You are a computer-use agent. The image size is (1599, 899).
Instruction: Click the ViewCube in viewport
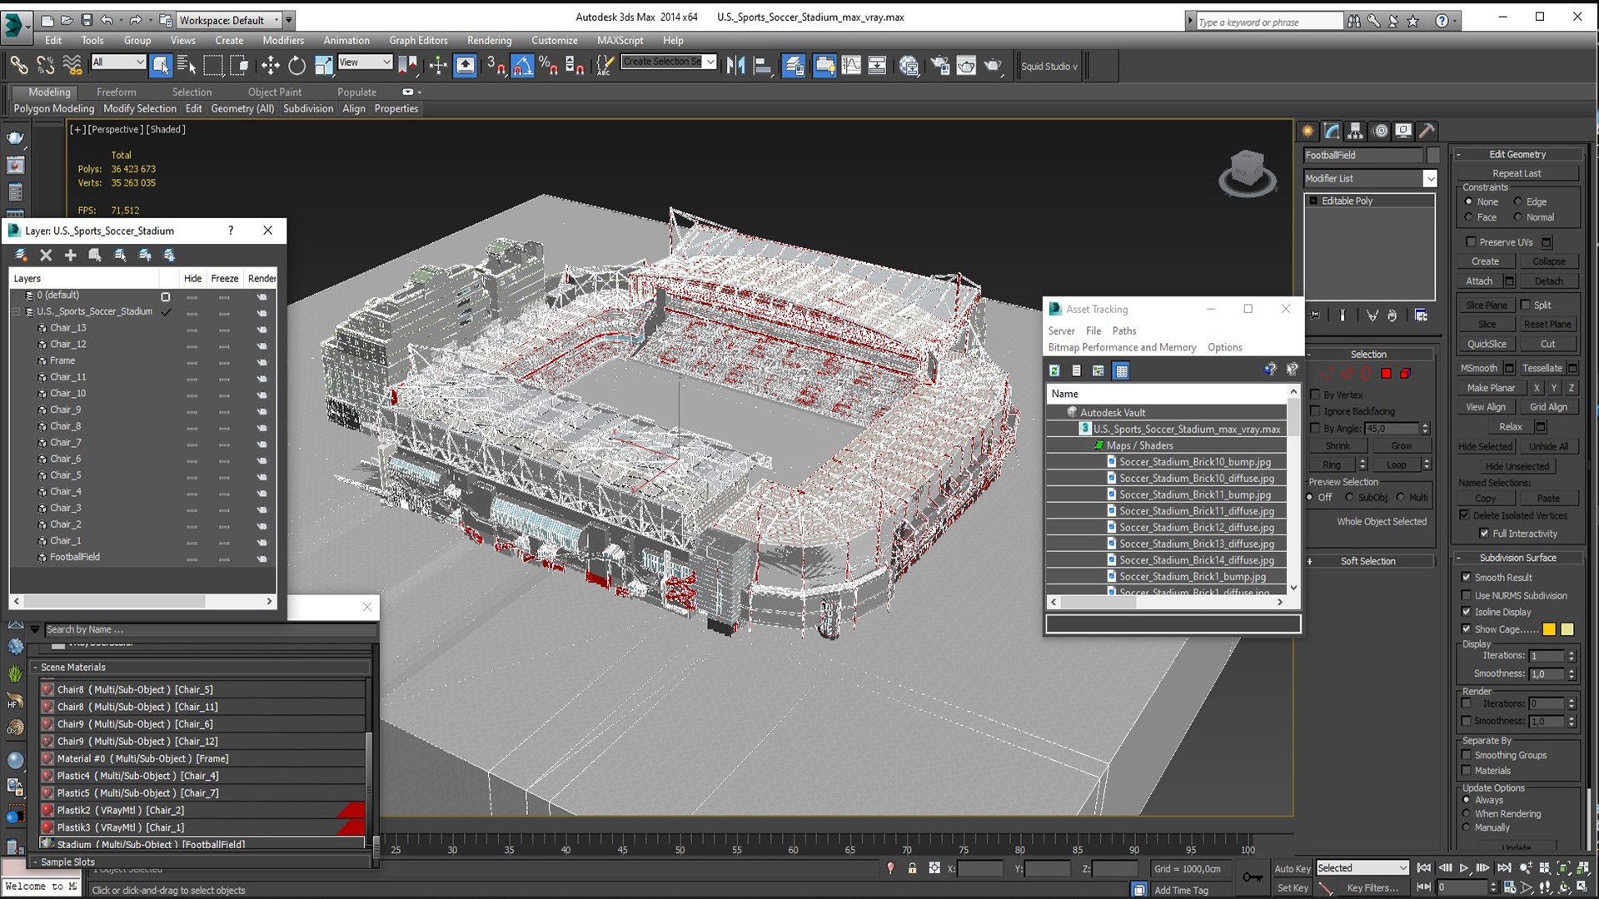click(1247, 171)
